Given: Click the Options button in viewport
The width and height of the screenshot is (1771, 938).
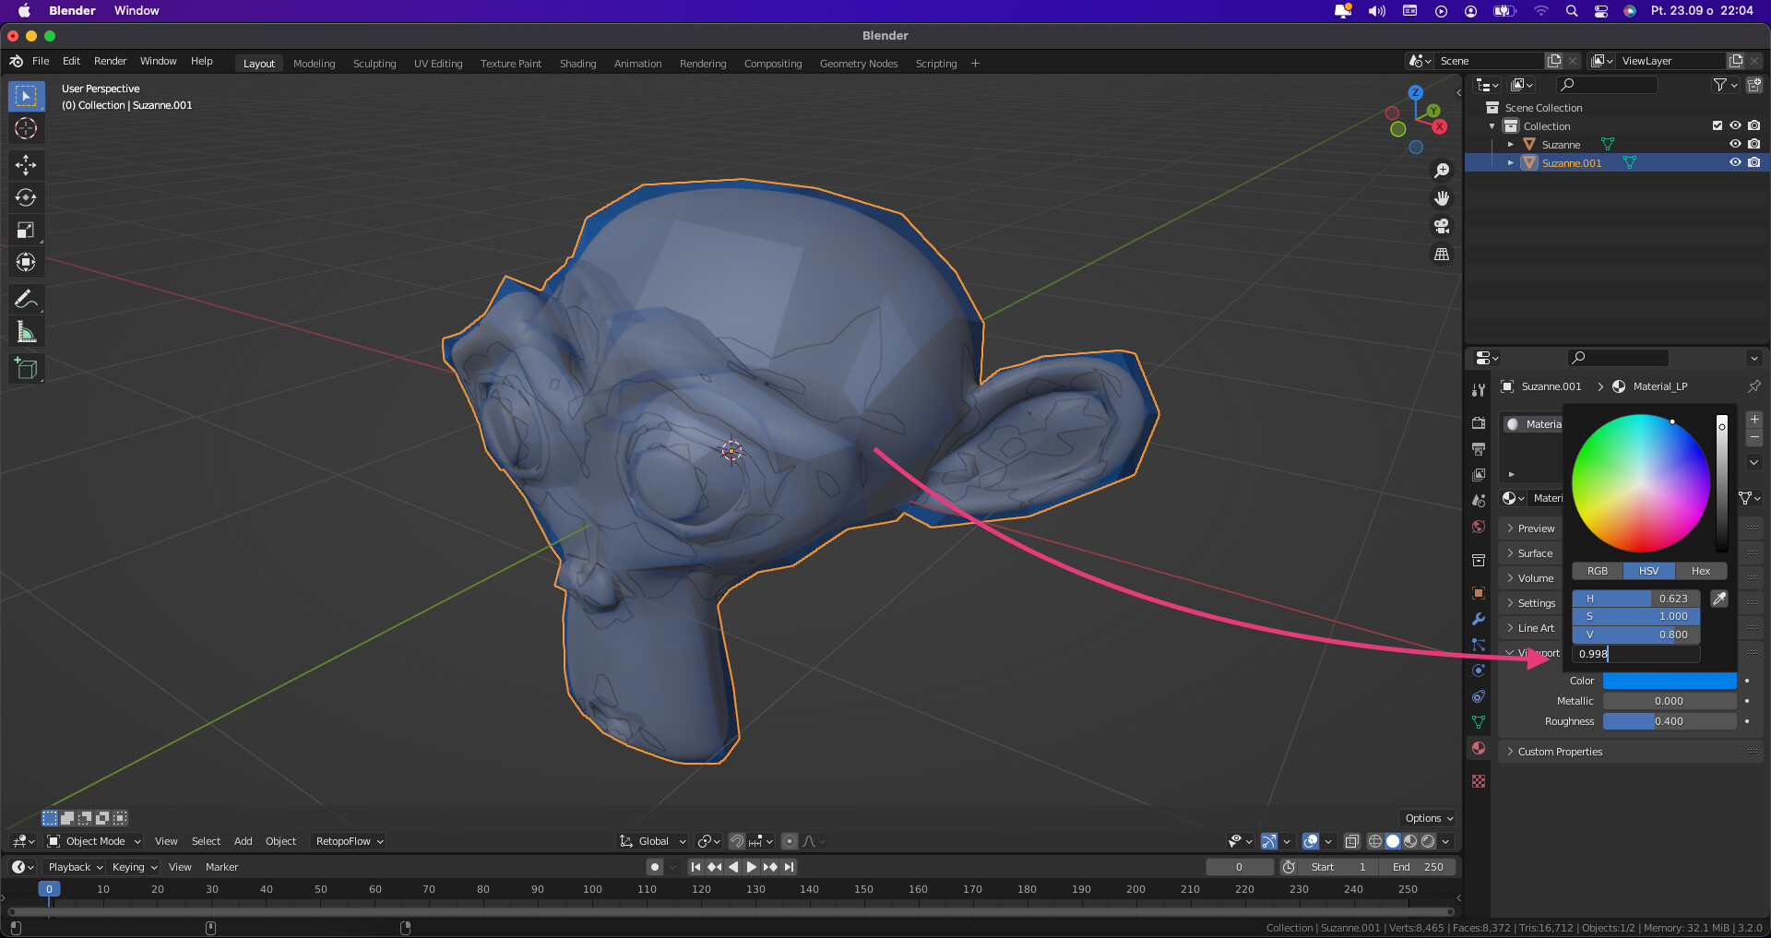Looking at the screenshot, I should [1428, 818].
